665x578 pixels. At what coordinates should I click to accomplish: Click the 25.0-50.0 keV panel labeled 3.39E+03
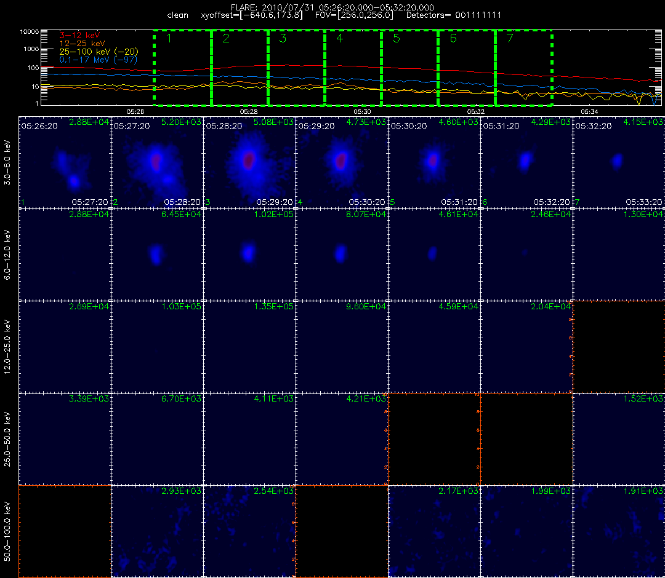point(65,440)
